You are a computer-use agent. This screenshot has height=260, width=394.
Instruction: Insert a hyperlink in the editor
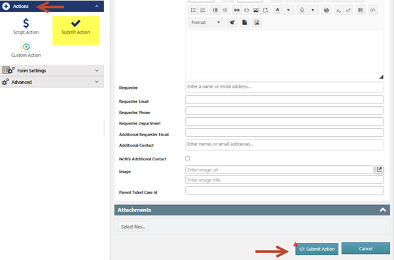[237, 10]
